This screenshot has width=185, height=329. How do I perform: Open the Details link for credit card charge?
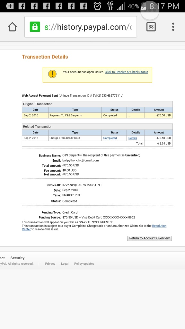pyautogui.click(x=133, y=138)
